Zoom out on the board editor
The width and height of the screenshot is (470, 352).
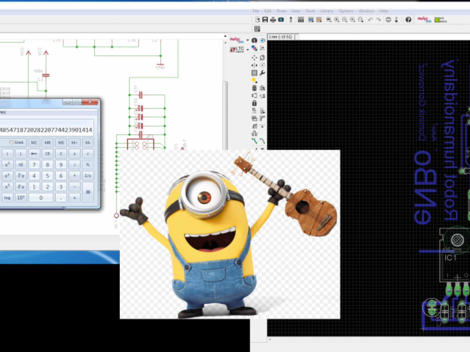pos(345,20)
